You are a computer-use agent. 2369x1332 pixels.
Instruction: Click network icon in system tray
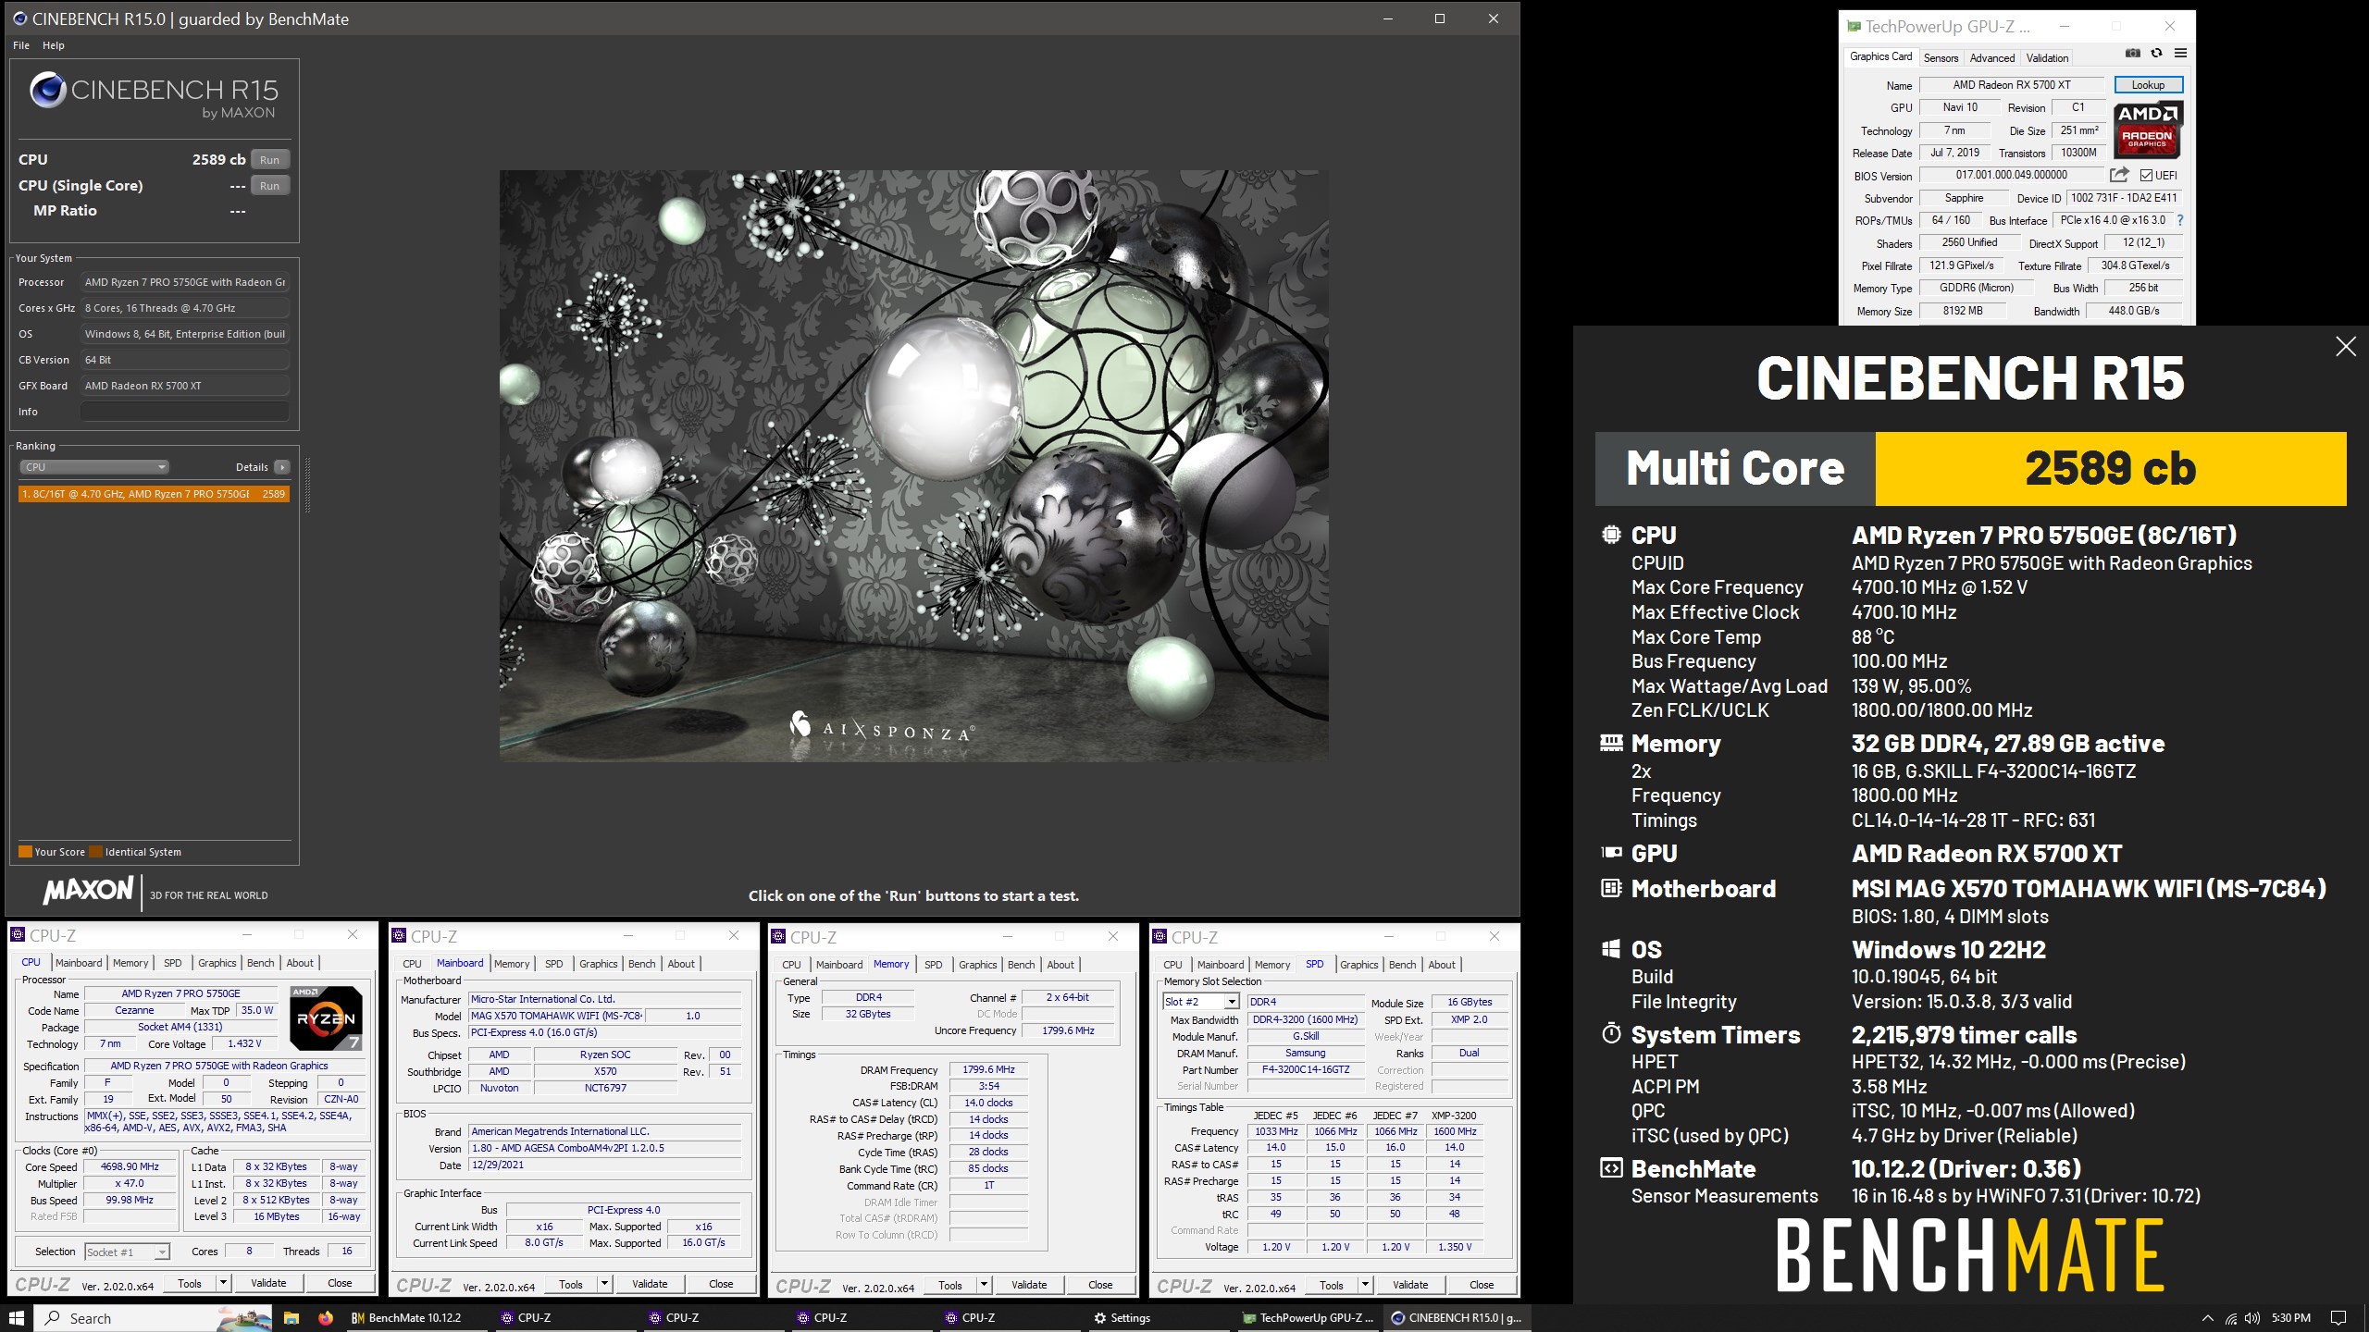(x=2231, y=1318)
